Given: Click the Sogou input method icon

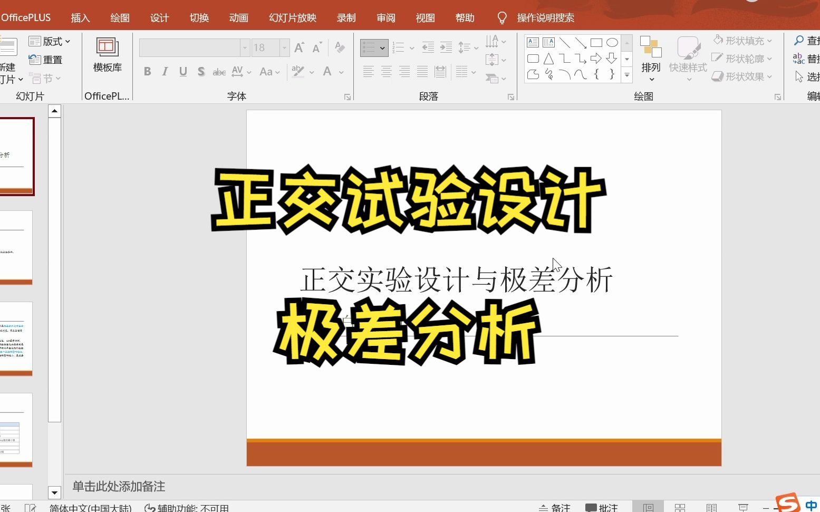Looking at the screenshot, I should (x=788, y=503).
